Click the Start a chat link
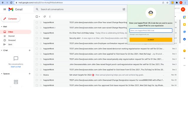Viewport: 188px width, 118px height. (x=16, y=67)
